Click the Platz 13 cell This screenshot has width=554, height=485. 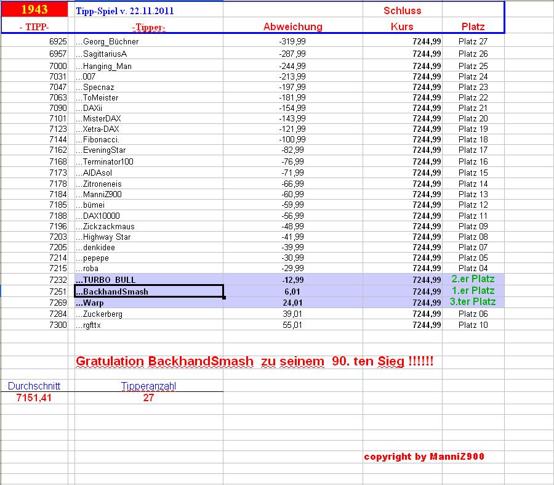coord(473,195)
